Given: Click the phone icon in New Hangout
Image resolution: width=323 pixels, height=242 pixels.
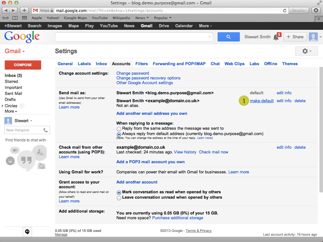Looking at the screenshot, I should point(46,130).
